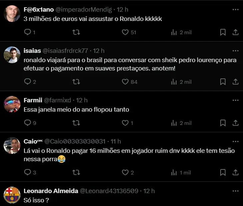
Task: Open more options menu on isaias tweet
Action: pos(235,51)
